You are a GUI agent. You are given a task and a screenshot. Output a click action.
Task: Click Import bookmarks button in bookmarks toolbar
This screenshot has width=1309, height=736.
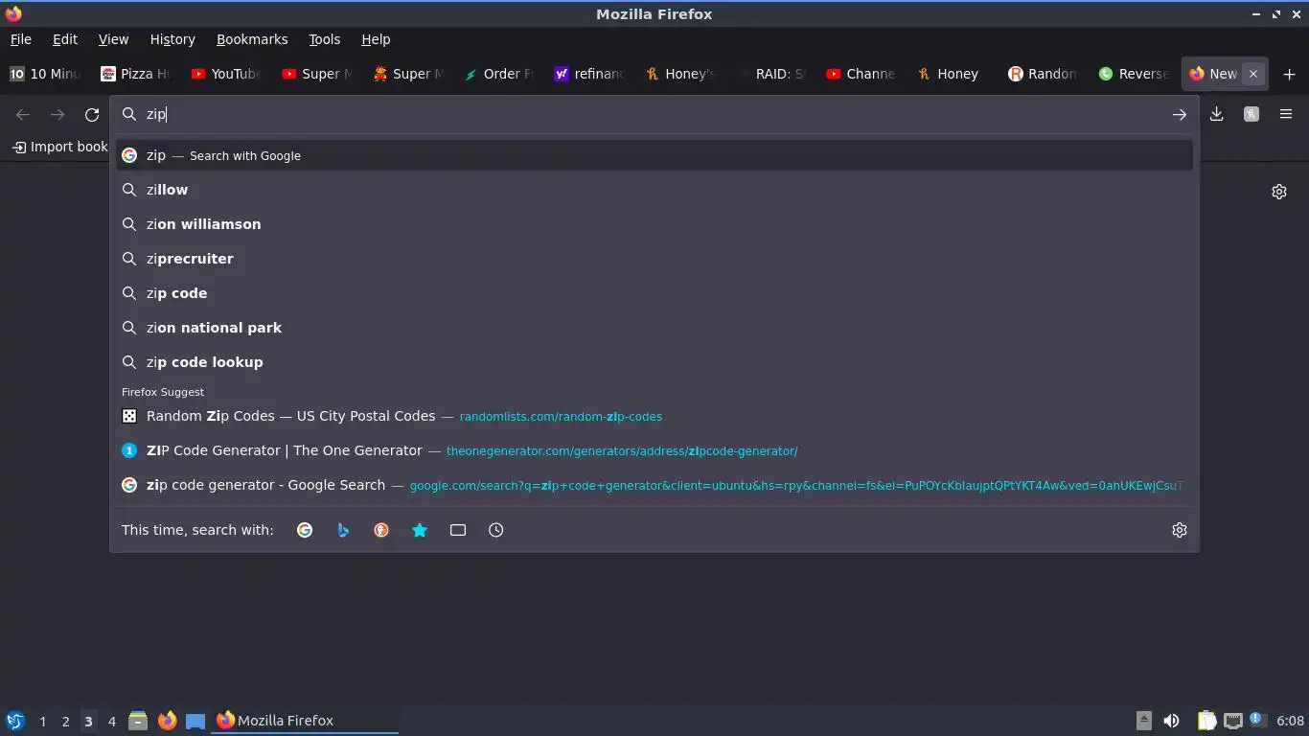tap(59, 147)
